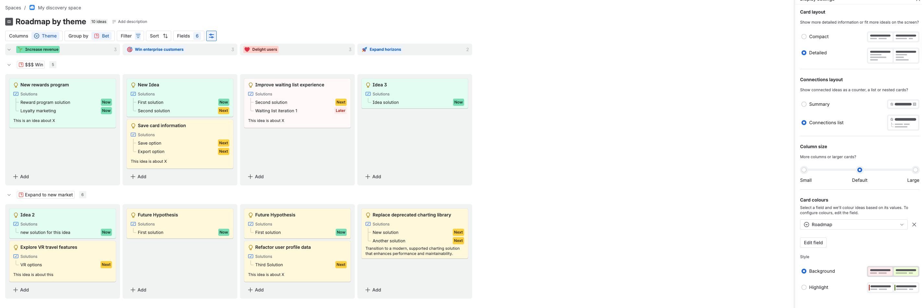This screenshot has height=308, width=922.
Task: Click the lightbulb icon on Refactor user profile data
Action: [x=251, y=247]
